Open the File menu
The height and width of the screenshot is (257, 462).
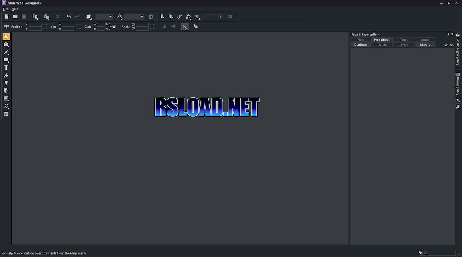click(x=5, y=9)
